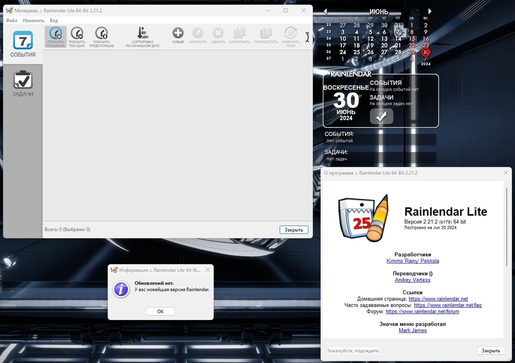This screenshot has width=515, height=363.
Task: Expand the Manager toolbar overflow chevron
Action: tap(307, 37)
